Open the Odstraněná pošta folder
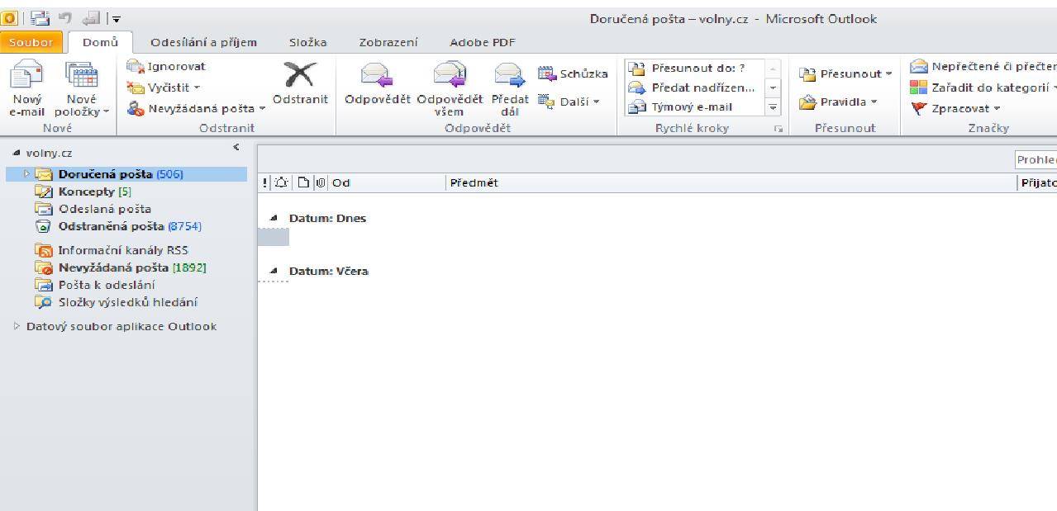Screen dimensions: 1057x511 [x=118, y=226]
